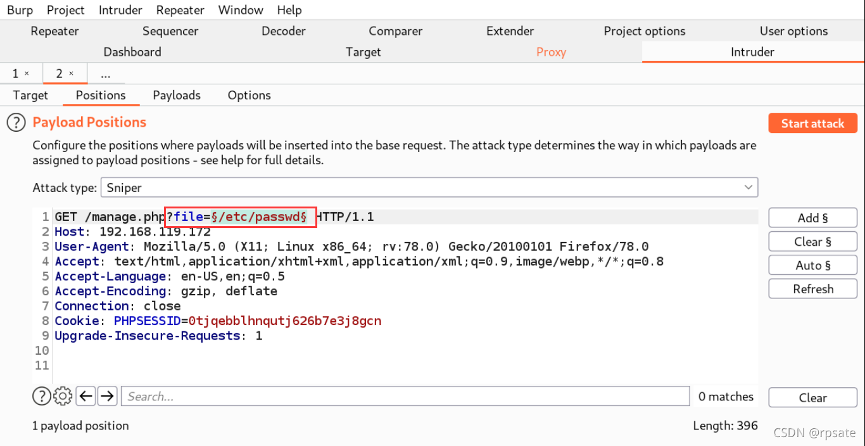
Task: Switch to the Comparer tab
Action: pyautogui.click(x=396, y=31)
